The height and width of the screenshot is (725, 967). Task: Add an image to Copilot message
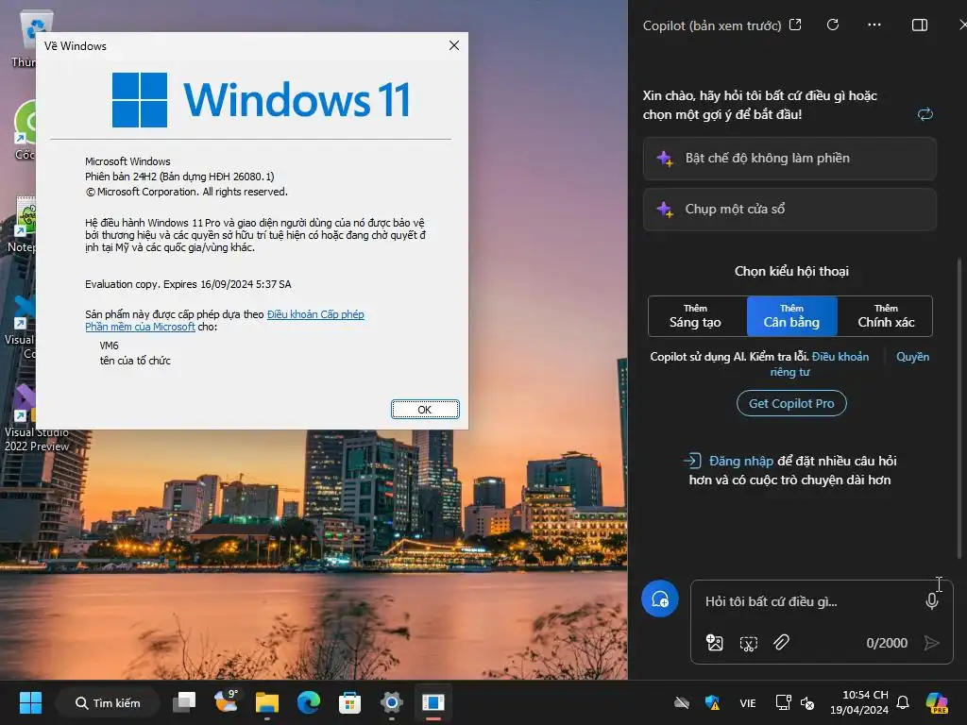pos(714,642)
